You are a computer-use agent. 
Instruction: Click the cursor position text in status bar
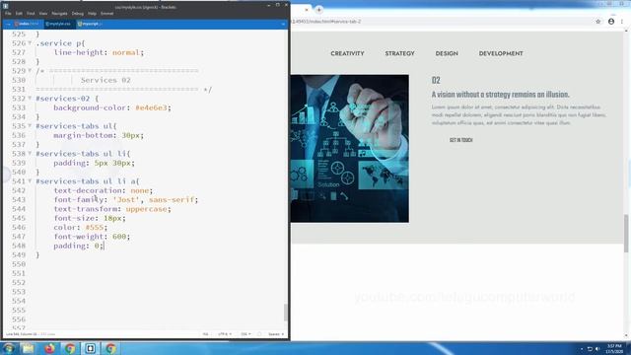point(22,334)
